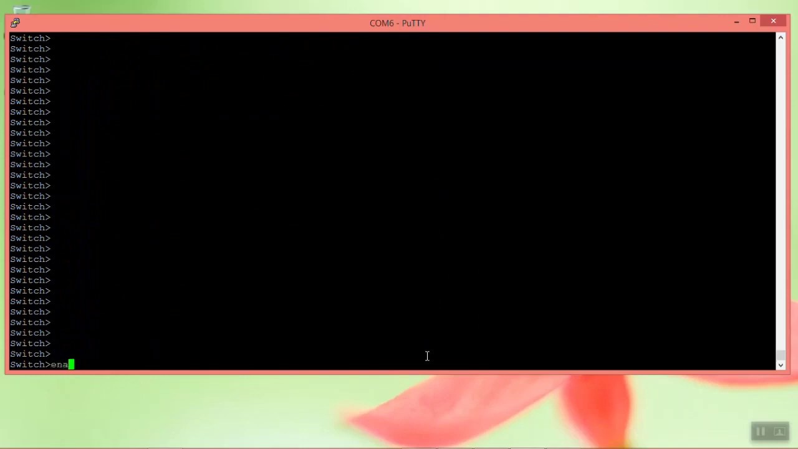Click the pause icon in screen recorder overlay
Image resolution: width=798 pixels, height=449 pixels.
(x=761, y=432)
